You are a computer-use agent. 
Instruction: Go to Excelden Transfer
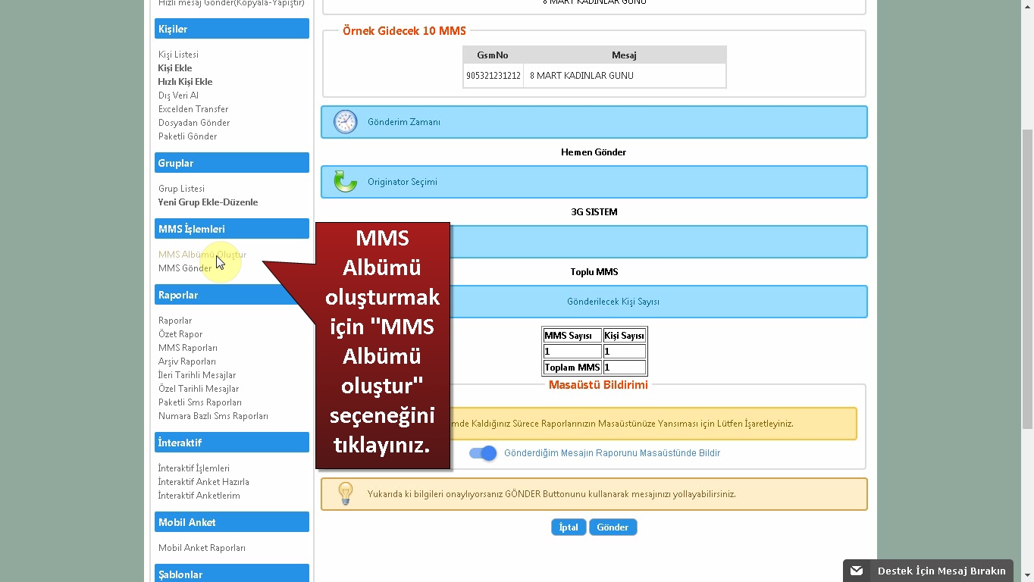click(193, 109)
